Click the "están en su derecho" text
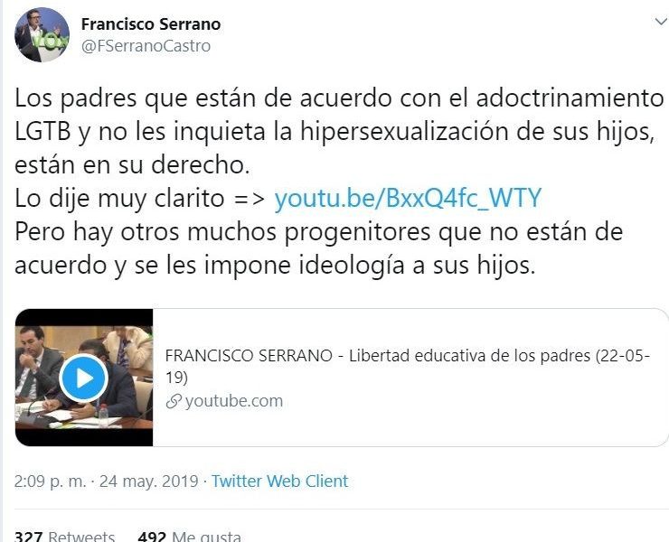Screen dimensions: 669x542 click(132, 164)
